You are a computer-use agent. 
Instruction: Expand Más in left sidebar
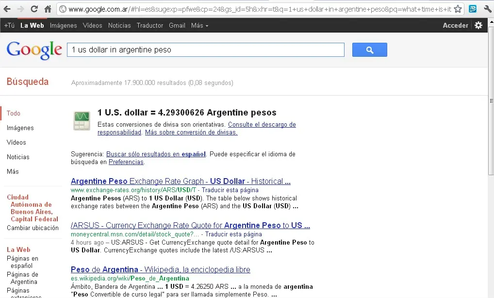pos(13,171)
